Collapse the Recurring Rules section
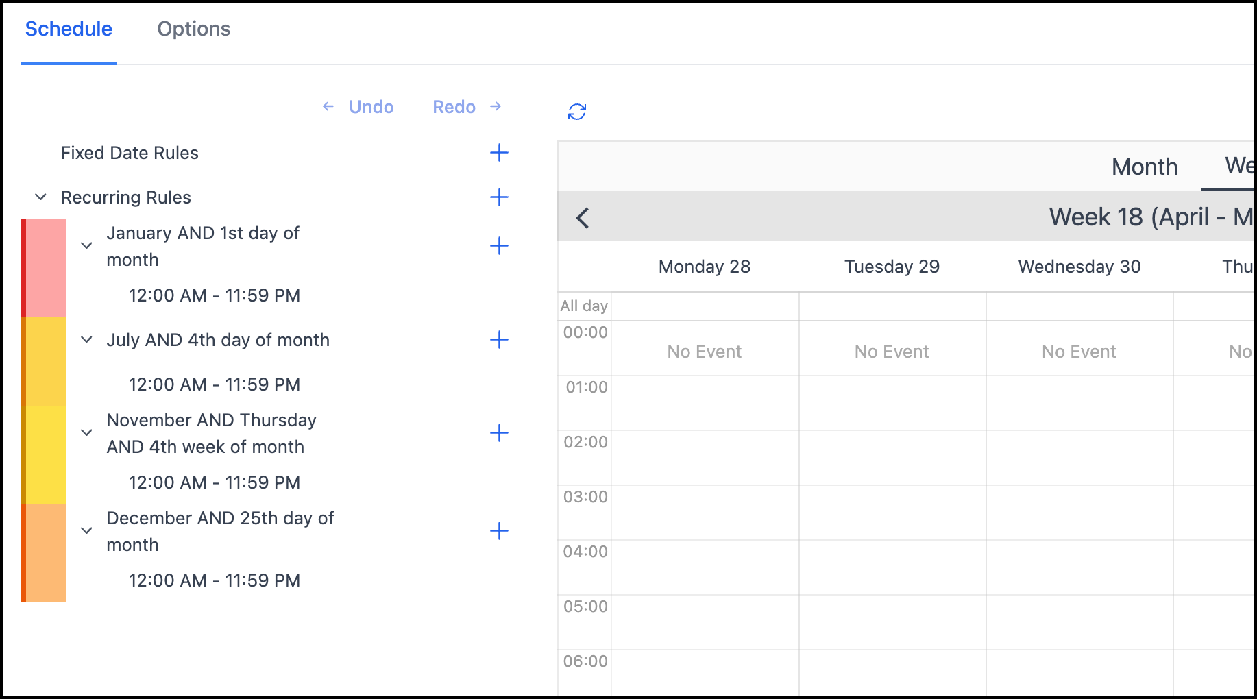This screenshot has height=699, width=1257. pyautogui.click(x=41, y=197)
